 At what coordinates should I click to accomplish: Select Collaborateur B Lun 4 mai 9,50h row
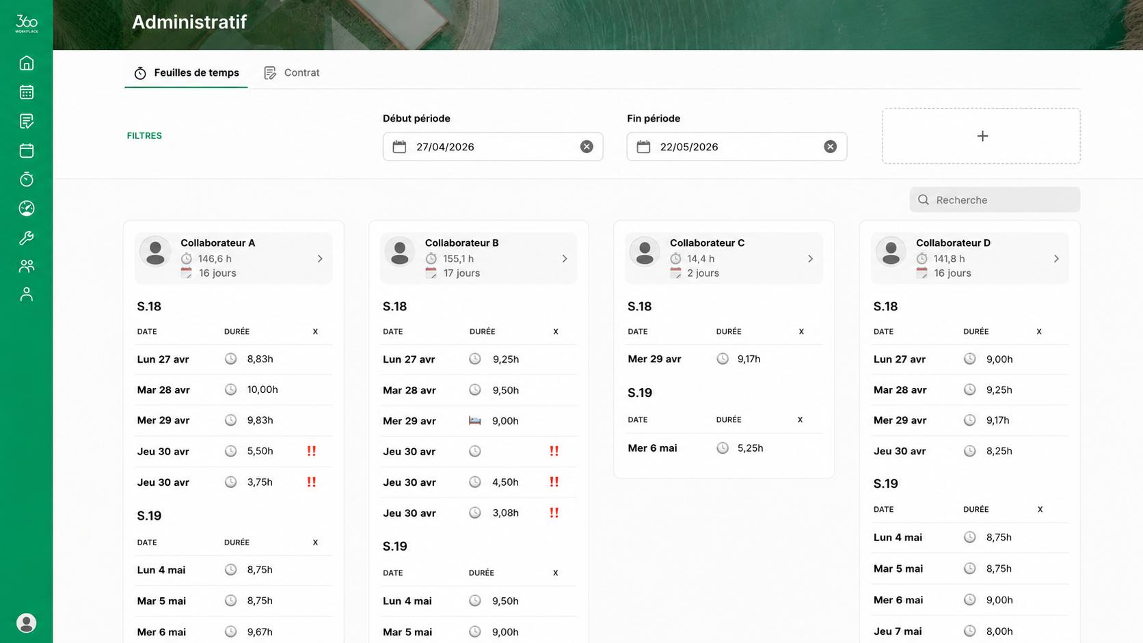coord(479,601)
